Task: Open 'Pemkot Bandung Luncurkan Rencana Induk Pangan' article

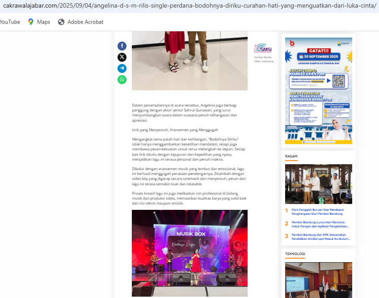Action: point(320,224)
